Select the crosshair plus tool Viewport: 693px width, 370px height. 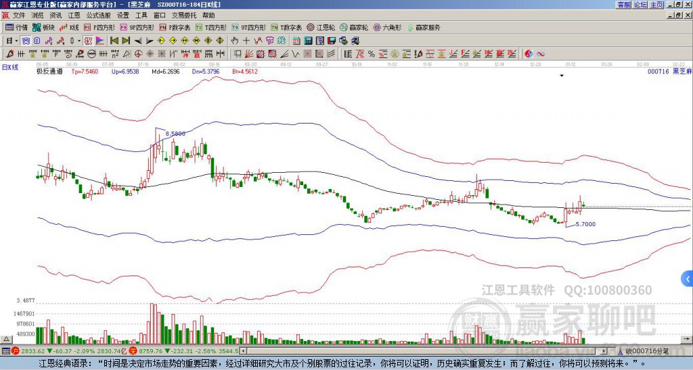coord(246,41)
